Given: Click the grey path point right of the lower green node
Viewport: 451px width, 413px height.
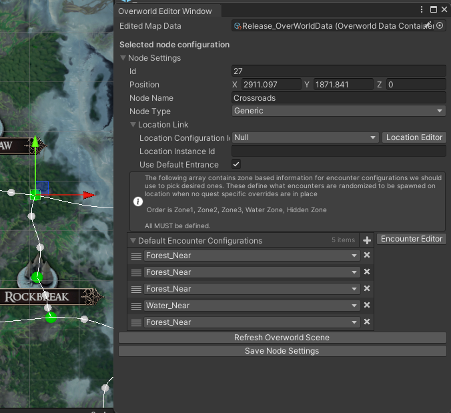Looking at the screenshot, I should 84,319.
